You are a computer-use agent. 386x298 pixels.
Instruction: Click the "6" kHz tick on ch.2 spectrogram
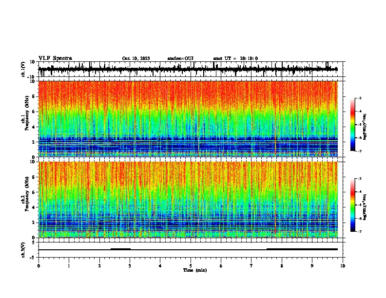(34, 192)
